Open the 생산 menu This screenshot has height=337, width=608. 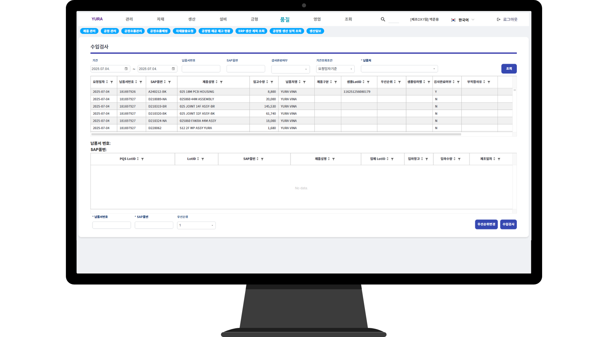[x=192, y=20]
